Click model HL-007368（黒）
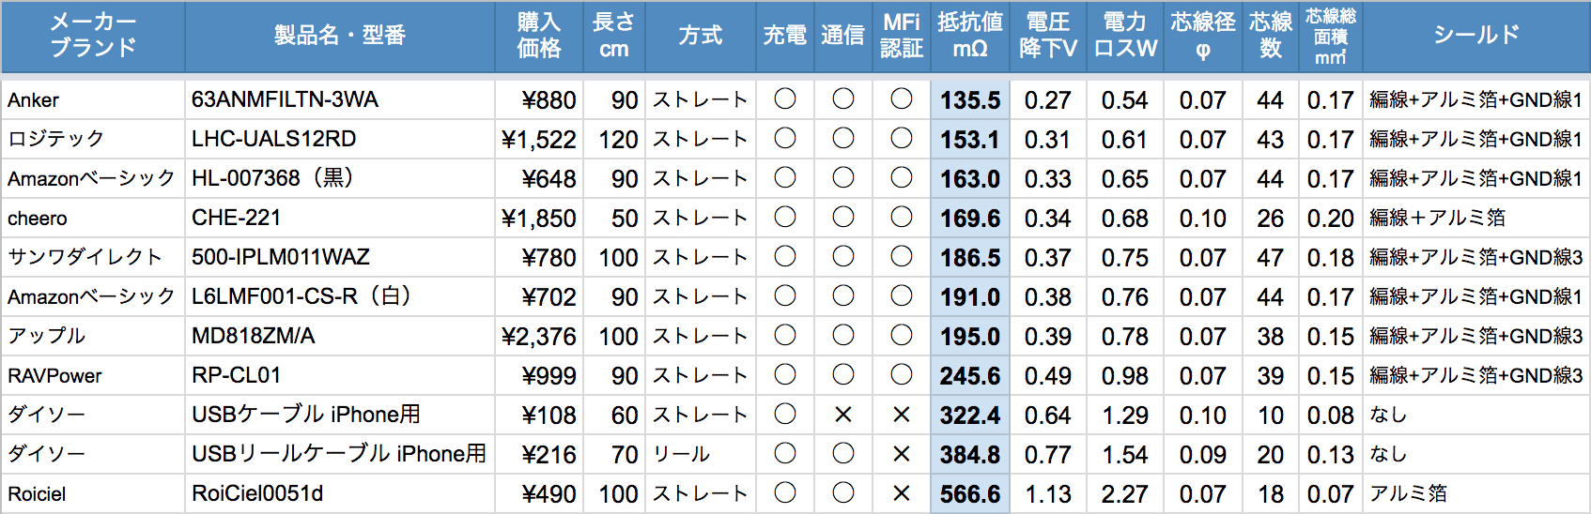The width and height of the screenshot is (1591, 514). pos(272,178)
